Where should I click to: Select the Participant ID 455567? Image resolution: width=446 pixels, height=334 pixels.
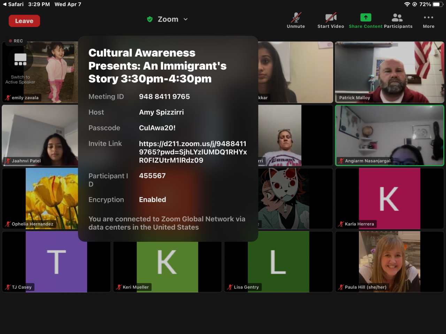(x=152, y=176)
